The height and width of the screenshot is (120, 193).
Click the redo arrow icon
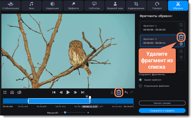click(132, 92)
